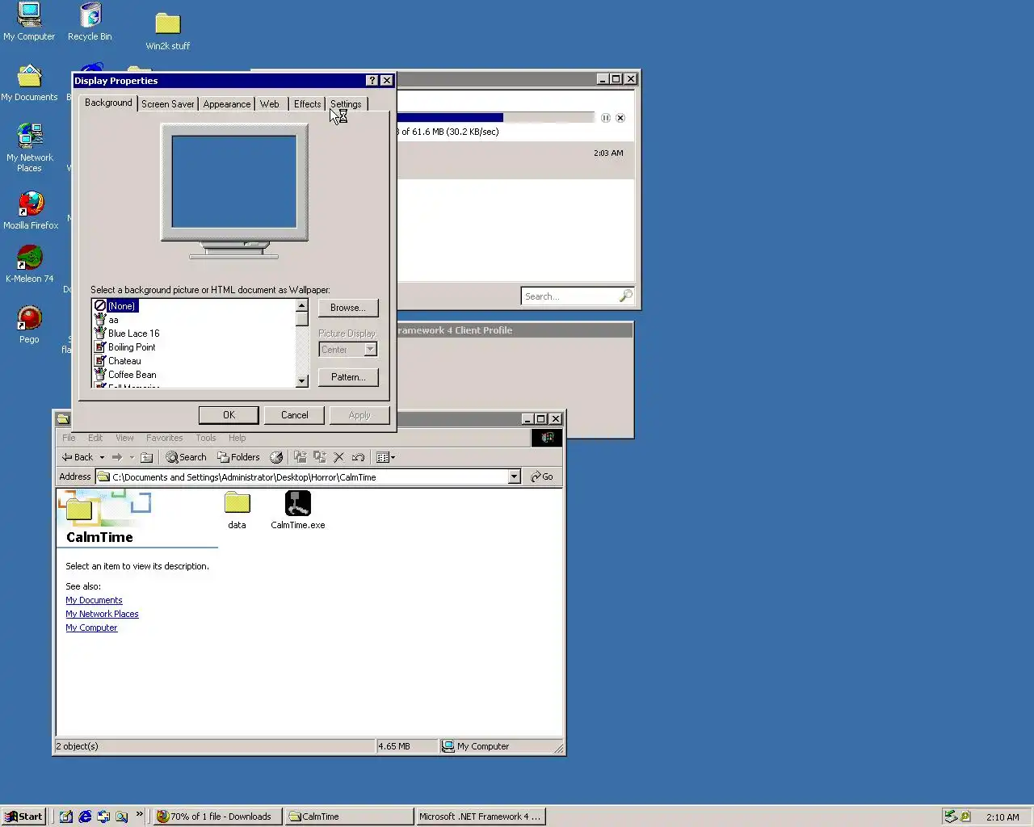Image resolution: width=1034 pixels, height=827 pixels.
Task: Click the Copy To toolbar icon
Action: tap(319, 457)
